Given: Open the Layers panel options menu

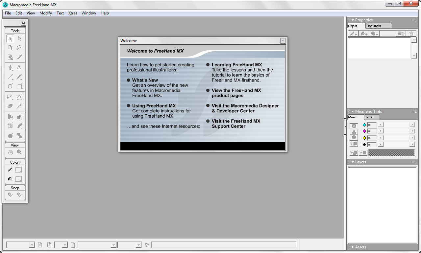Looking at the screenshot, I should [415, 162].
